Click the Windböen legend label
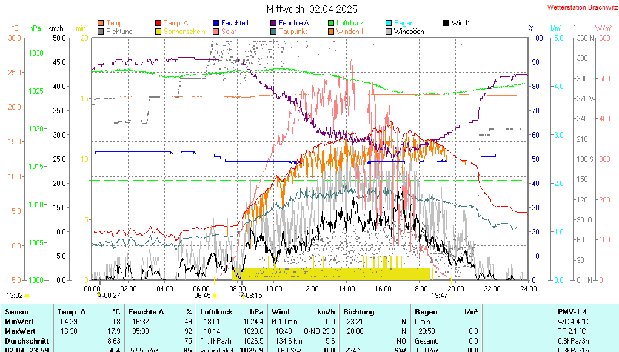The width and height of the screenshot is (619, 352). pyautogui.click(x=409, y=32)
